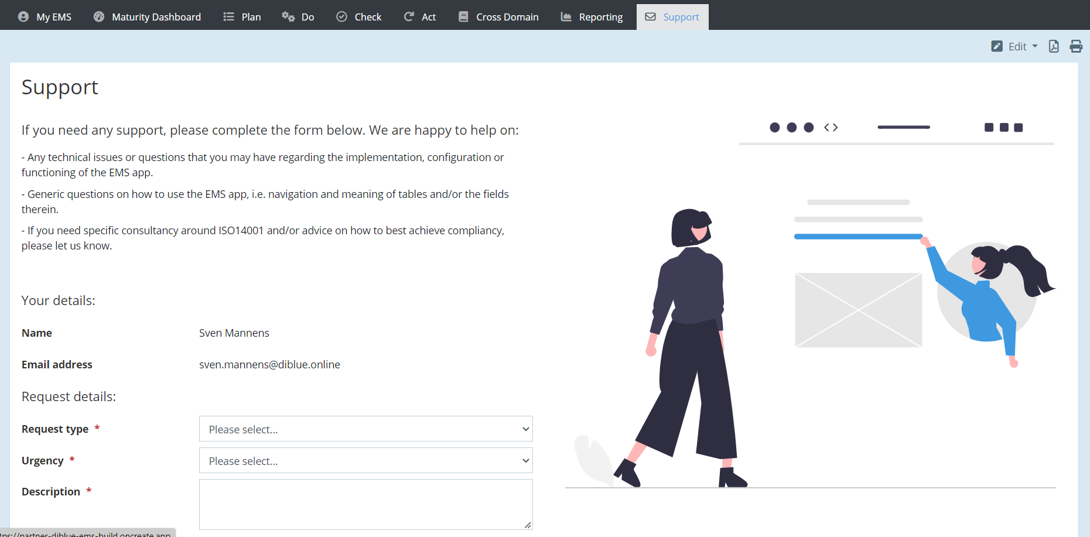Click the Plan list icon
This screenshot has width=1090, height=537.
tap(228, 17)
